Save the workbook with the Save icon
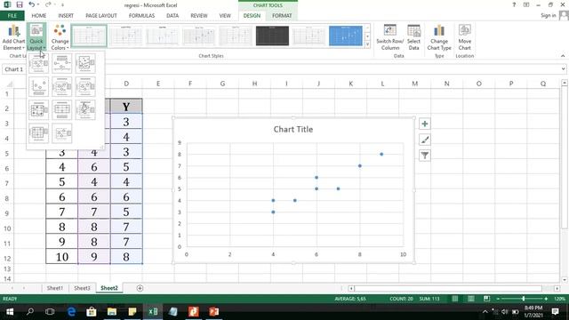 [x=20, y=4]
